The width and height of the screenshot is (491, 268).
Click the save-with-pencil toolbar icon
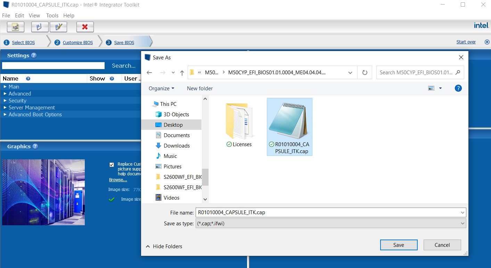click(58, 27)
